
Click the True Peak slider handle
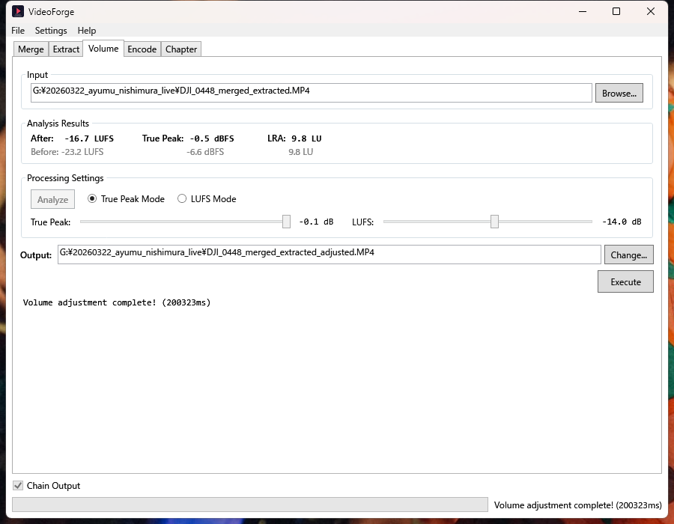286,222
